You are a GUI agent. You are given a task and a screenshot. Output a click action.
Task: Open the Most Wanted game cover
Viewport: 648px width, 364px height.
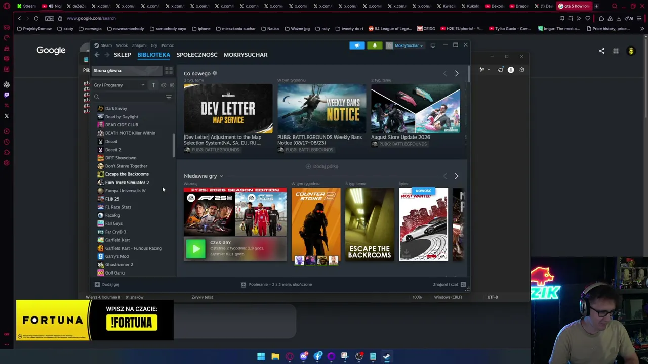(423, 224)
